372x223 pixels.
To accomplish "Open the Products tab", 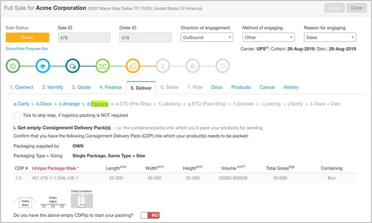I will (241, 87).
